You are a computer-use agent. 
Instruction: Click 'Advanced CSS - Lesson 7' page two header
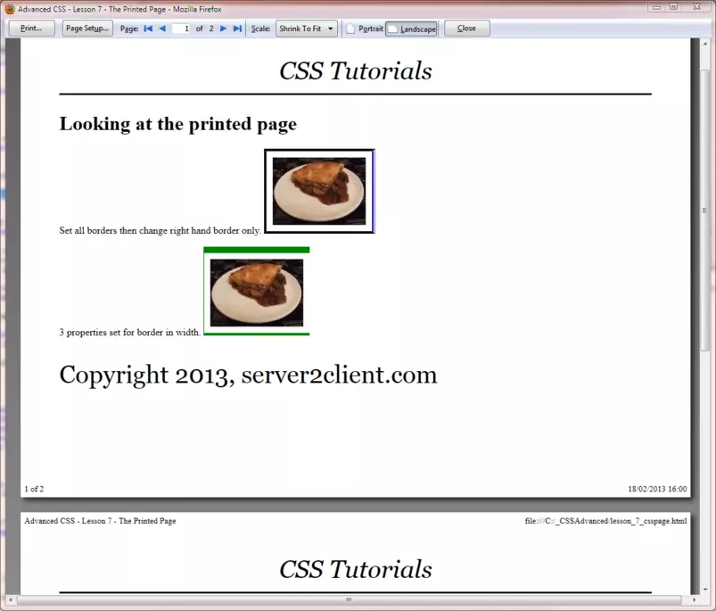(x=100, y=521)
